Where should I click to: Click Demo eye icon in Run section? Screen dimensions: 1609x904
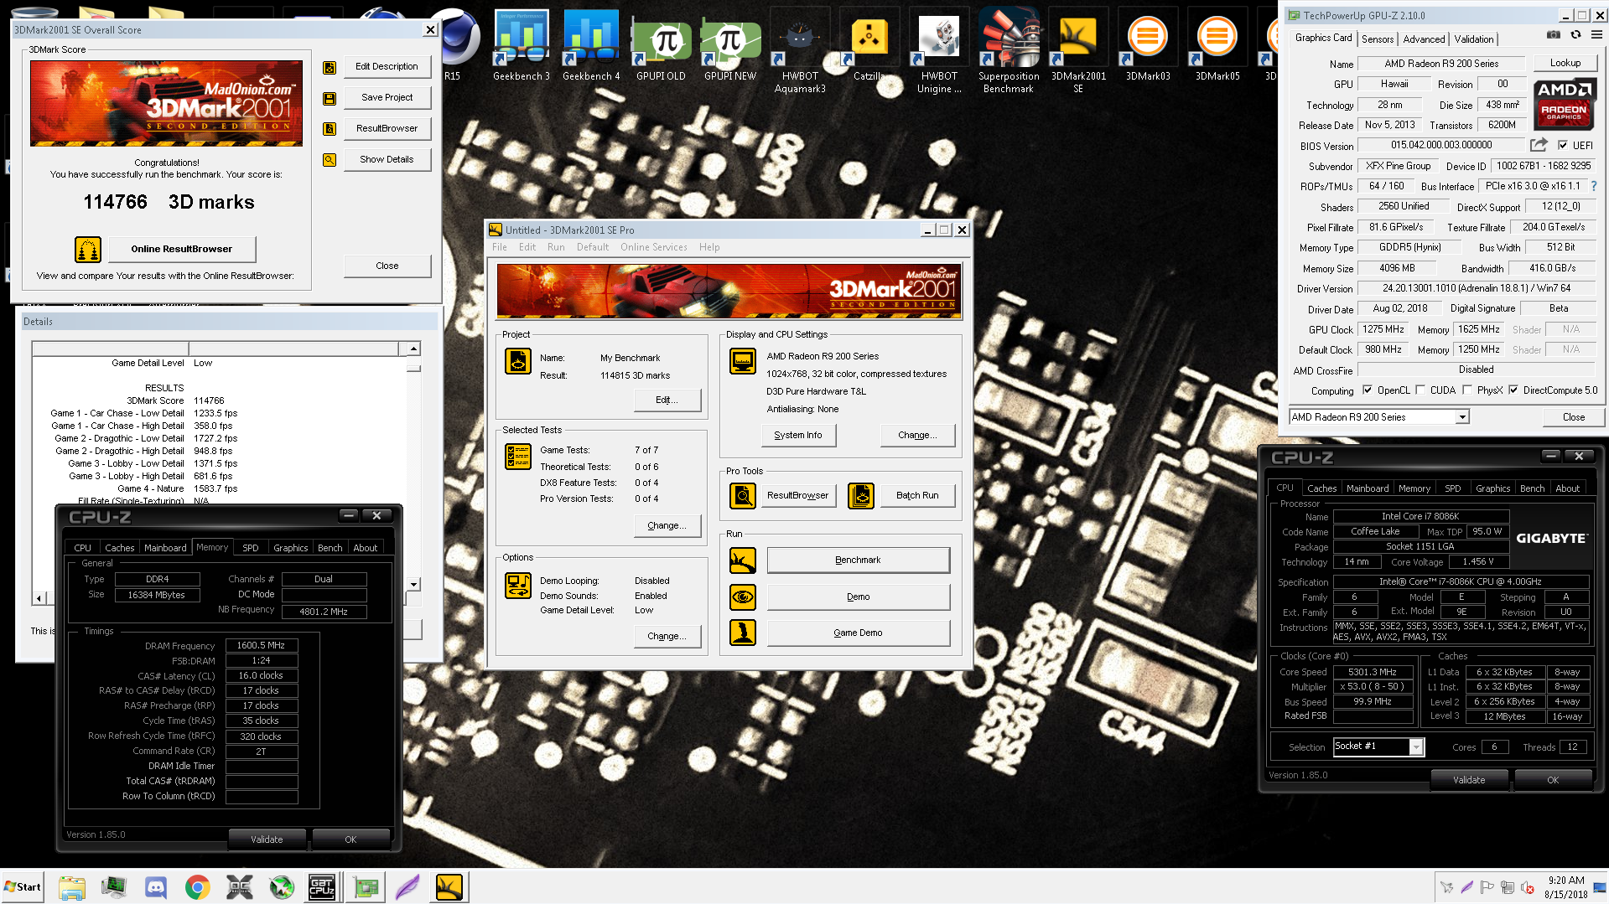pos(743,597)
